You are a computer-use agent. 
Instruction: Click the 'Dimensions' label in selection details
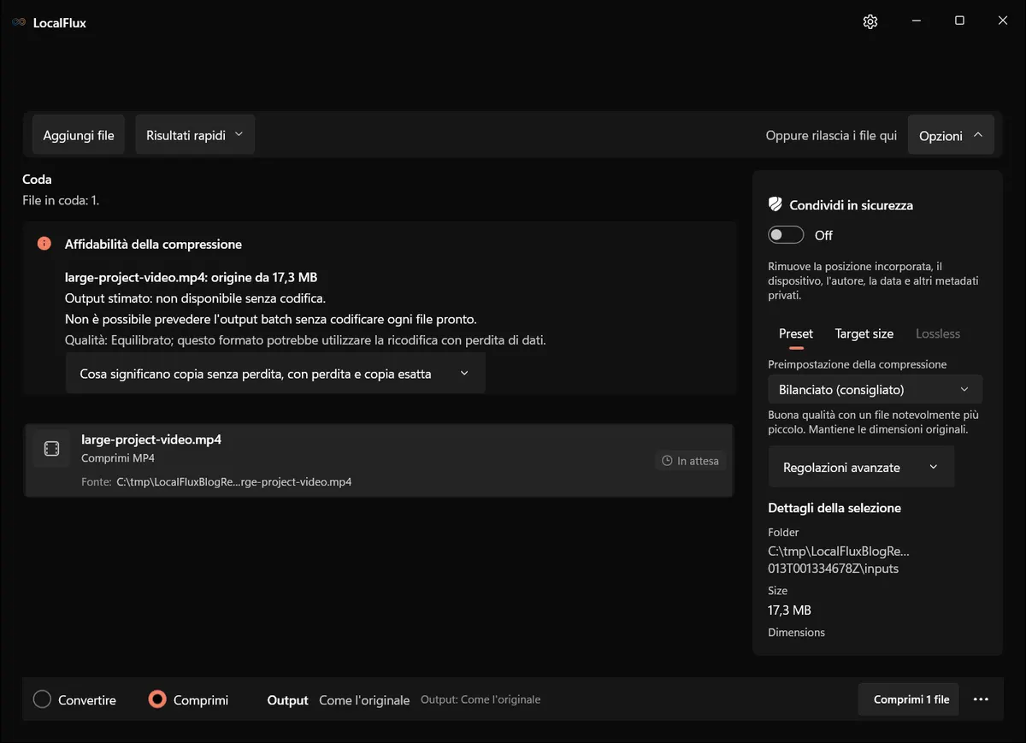coord(797,633)
